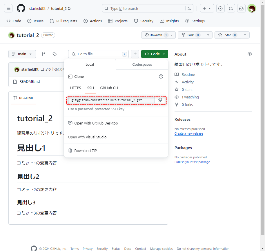Star the repository with Star button
This screenshot has height=251, width=265.
[228, 35]
